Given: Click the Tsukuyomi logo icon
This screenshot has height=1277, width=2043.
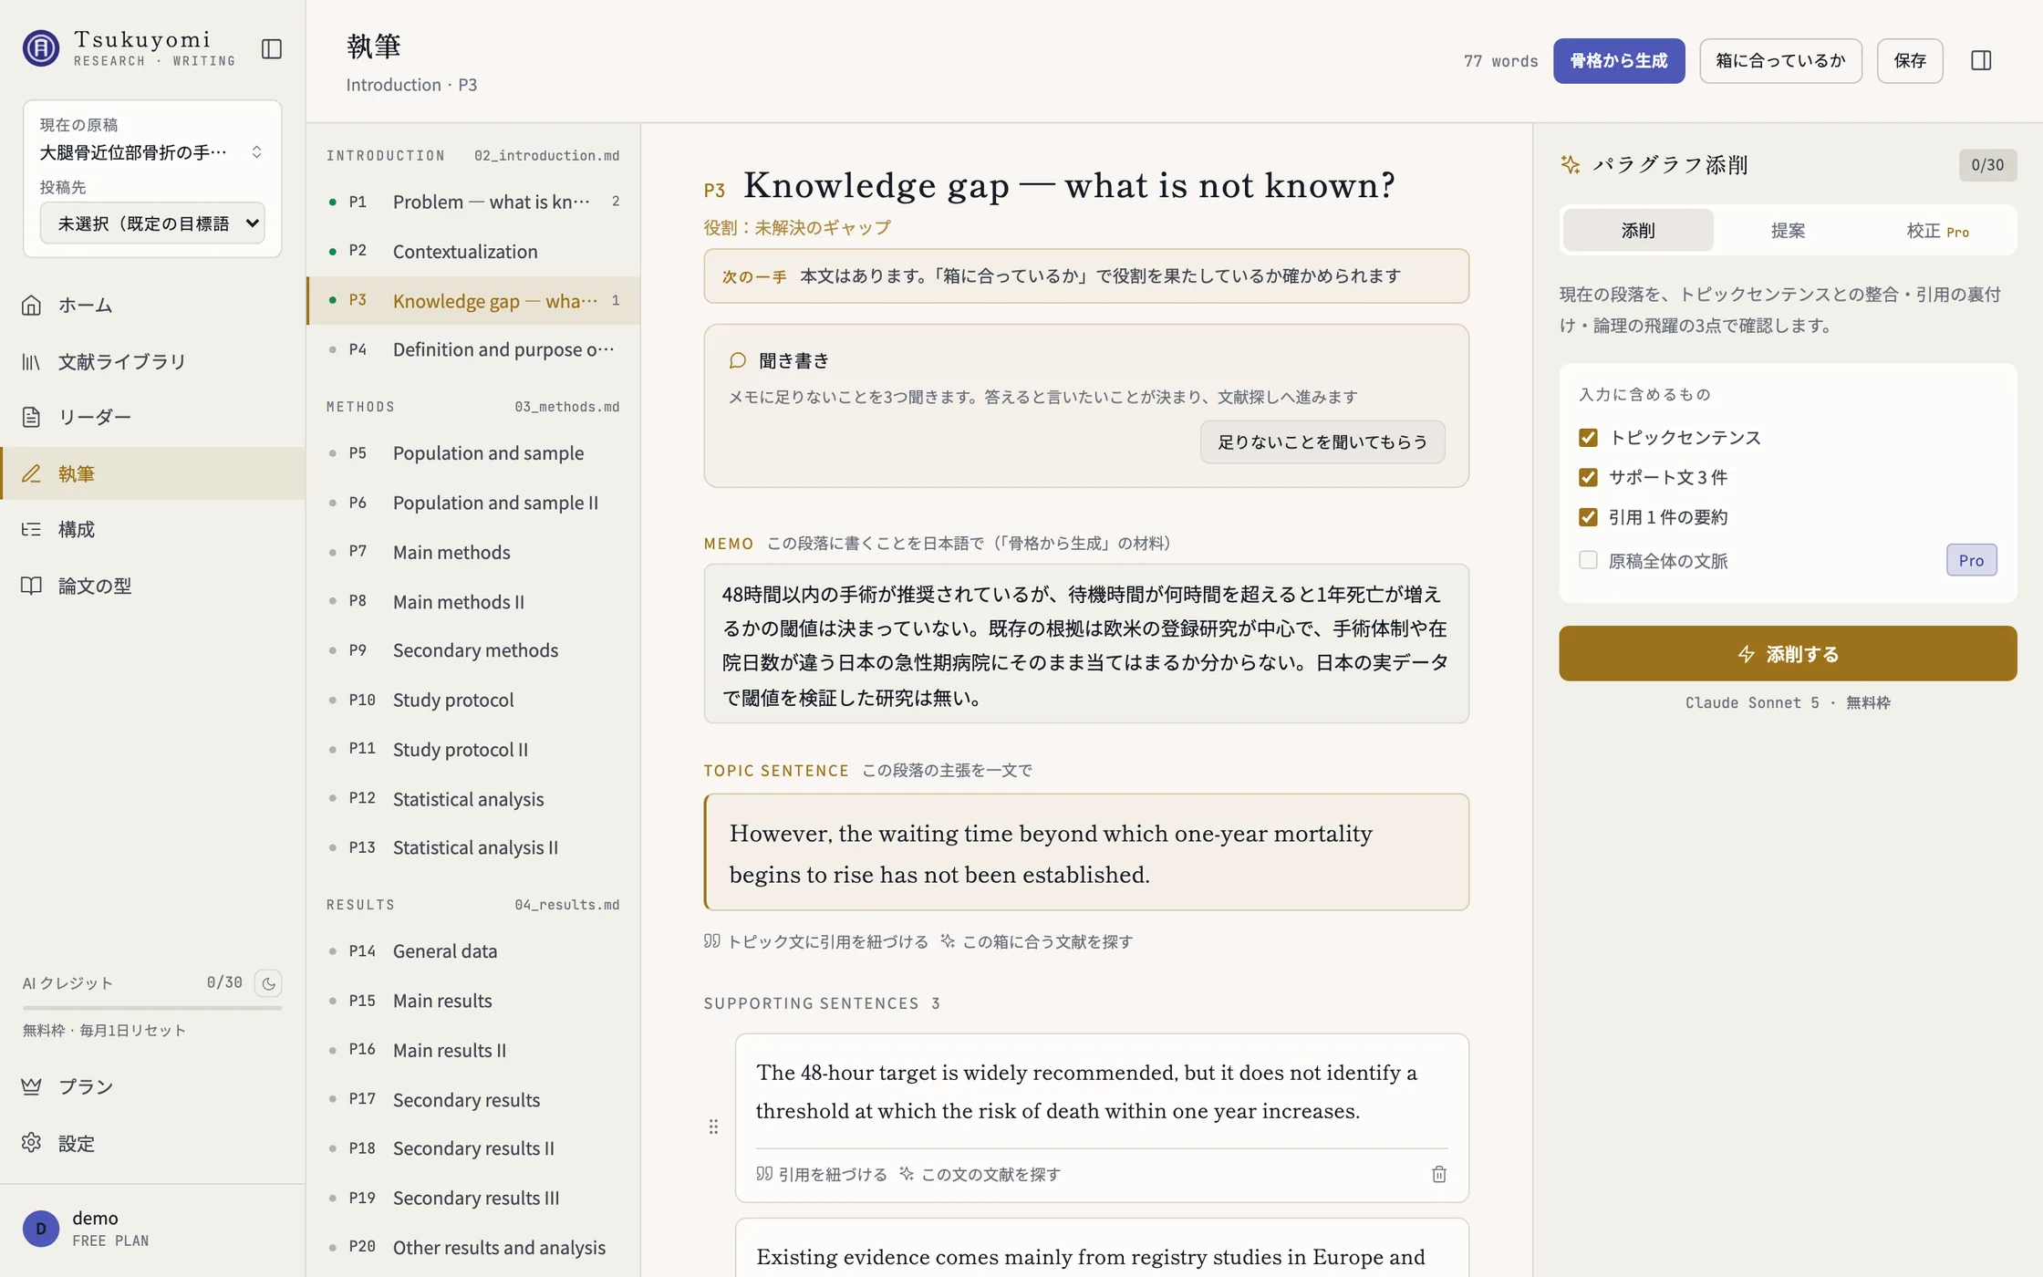Looking at the screenshot, I should (41, 48).
